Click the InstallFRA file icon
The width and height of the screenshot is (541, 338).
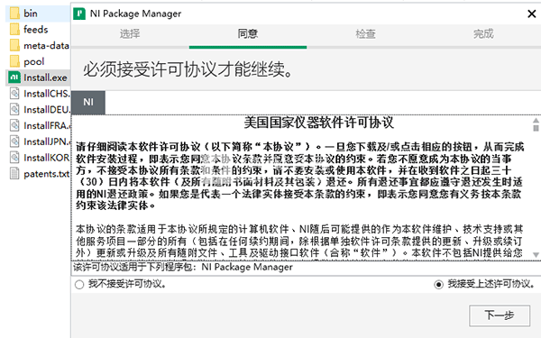point(14,125)
